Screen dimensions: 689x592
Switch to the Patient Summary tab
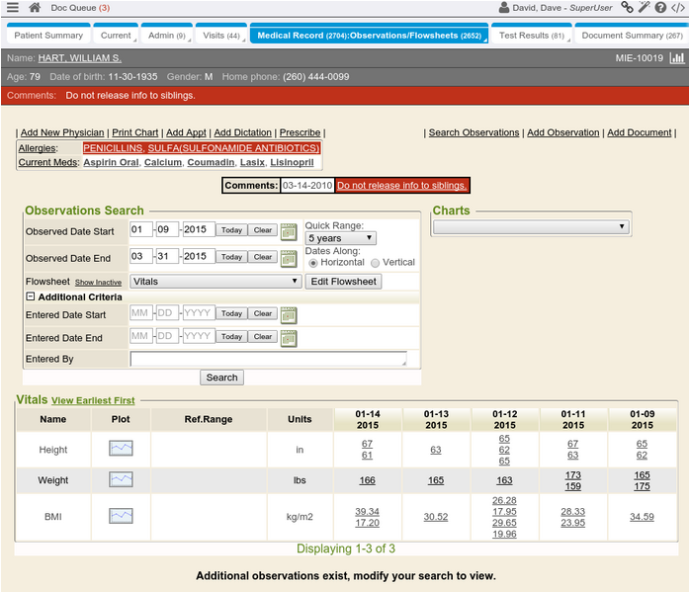(47, 36)
